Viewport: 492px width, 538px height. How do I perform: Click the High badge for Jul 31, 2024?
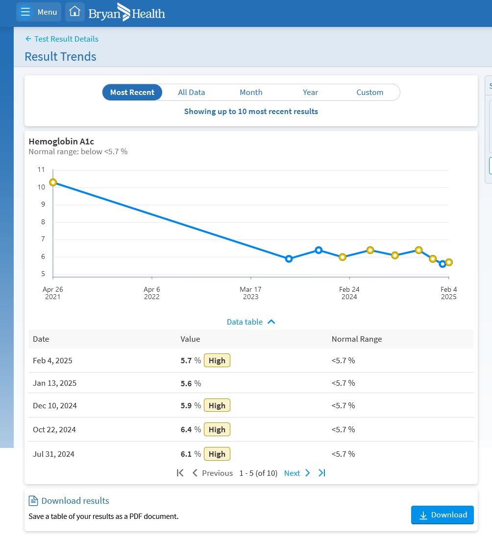(217, 454)
